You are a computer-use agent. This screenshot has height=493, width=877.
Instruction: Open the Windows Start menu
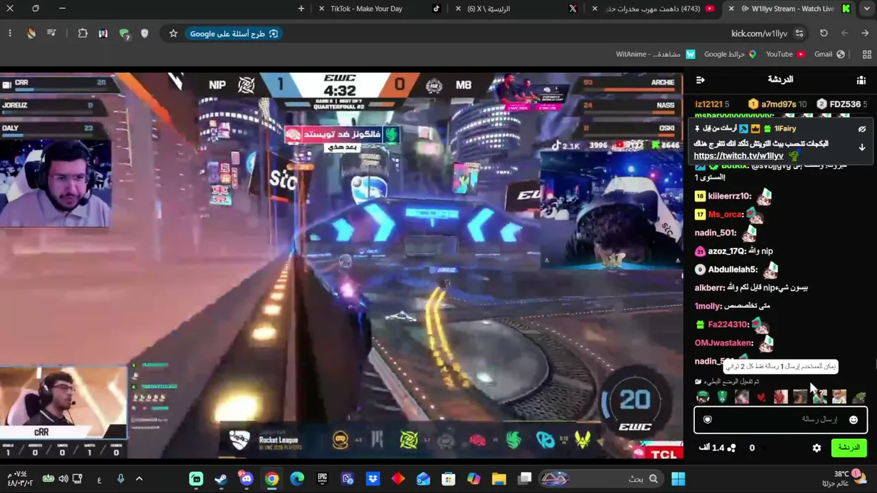coord(678,479)
